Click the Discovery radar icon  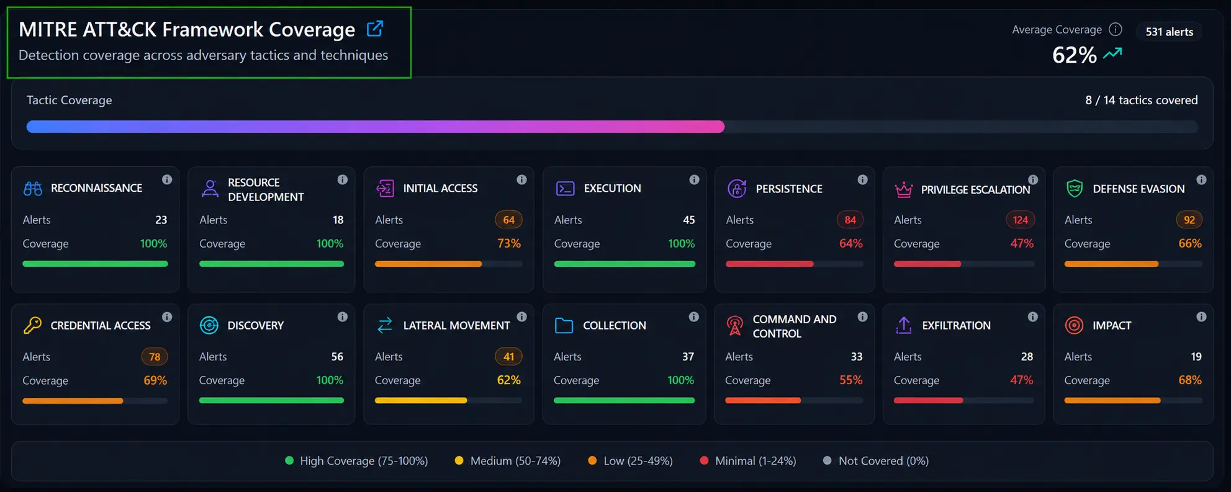209,325
